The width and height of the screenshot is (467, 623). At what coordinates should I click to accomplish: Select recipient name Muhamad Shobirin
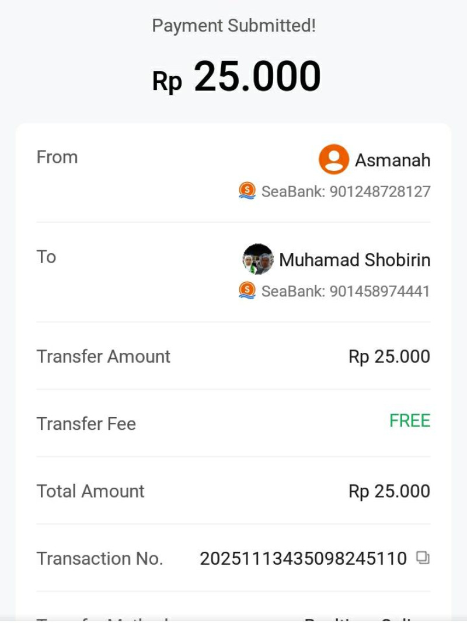[354, 260]
